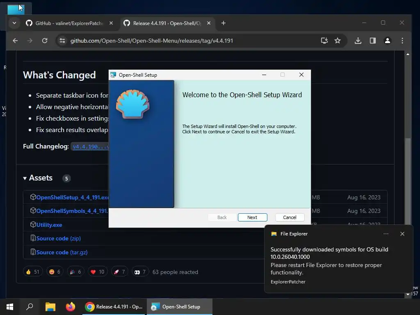Click the install app icon in address bar
The width and height of the screenshot is (420, 315).
pos(324,41)
